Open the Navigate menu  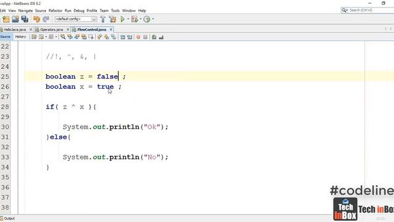(x=25, y=10)
